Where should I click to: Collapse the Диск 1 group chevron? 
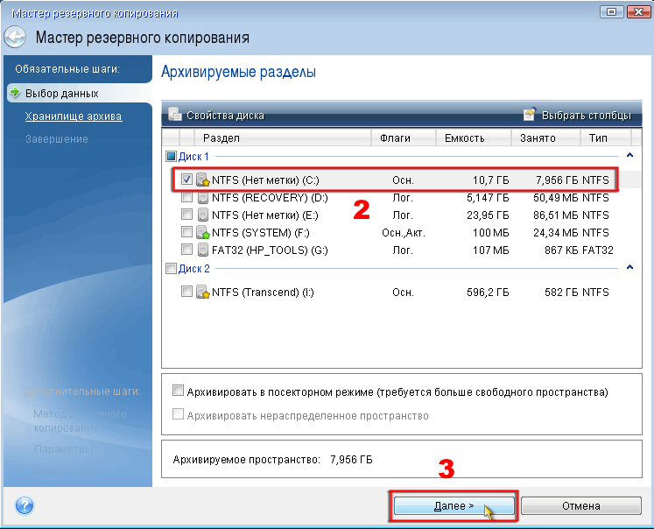(629, 155)
